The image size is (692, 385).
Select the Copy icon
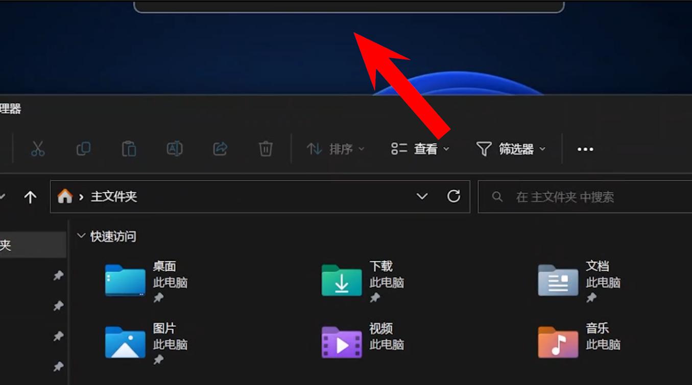[x=83, y=149]
